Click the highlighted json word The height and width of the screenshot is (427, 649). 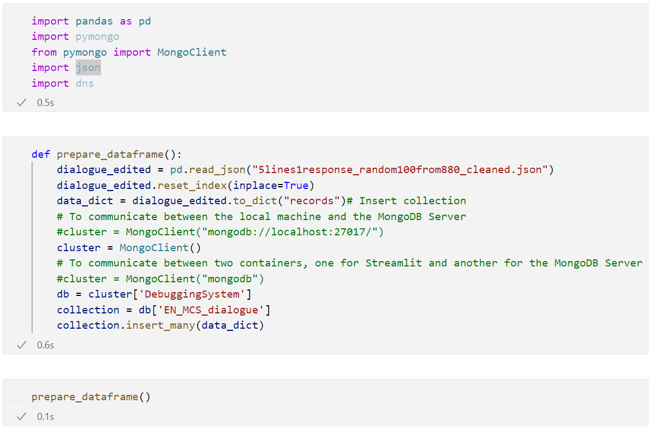coord(88,68)
